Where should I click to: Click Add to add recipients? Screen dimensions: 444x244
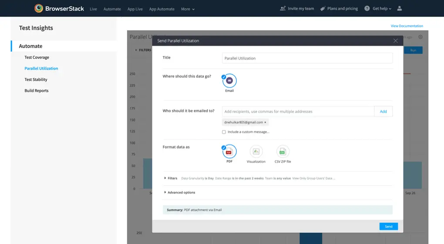point(383,111)
